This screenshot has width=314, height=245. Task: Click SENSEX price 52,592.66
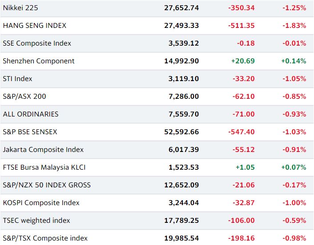coord(181,132)
